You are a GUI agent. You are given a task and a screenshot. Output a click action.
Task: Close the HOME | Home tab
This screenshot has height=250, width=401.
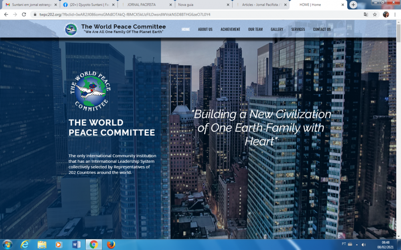pos(343,4)
